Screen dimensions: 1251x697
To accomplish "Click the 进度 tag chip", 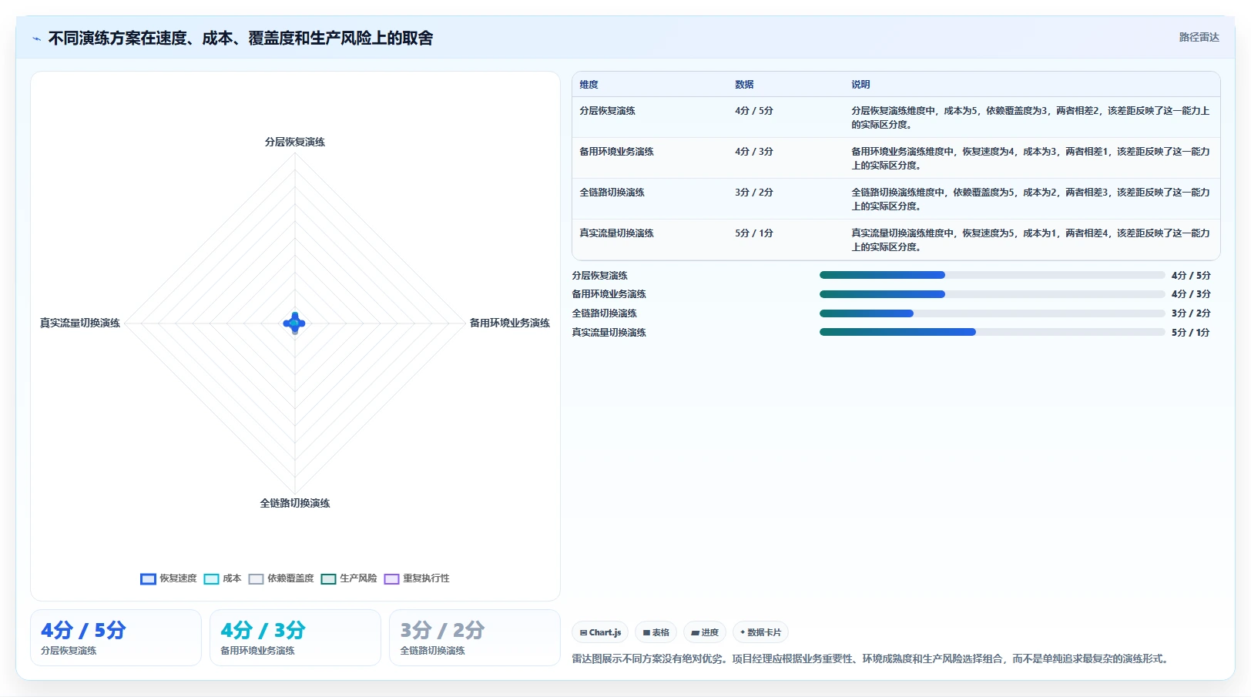I will [704, 632].
